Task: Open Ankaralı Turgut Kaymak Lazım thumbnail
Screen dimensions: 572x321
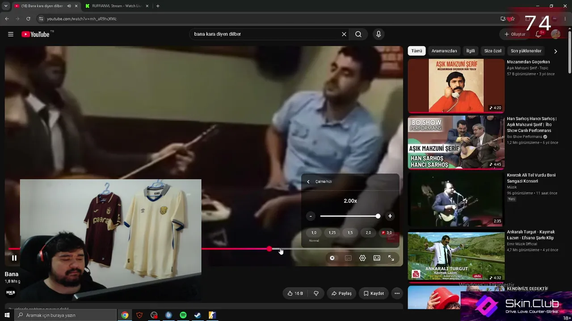Action: (456, 255)
